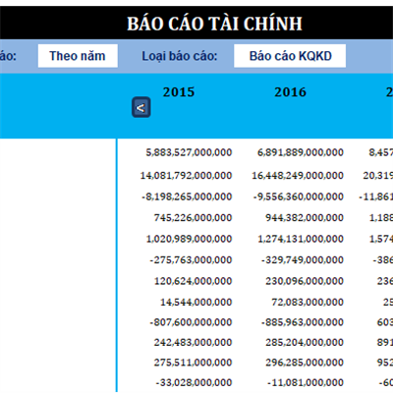This screenshot has height=393, width=393.
Task: Select the 2015 column header
Action: [179, 92]
